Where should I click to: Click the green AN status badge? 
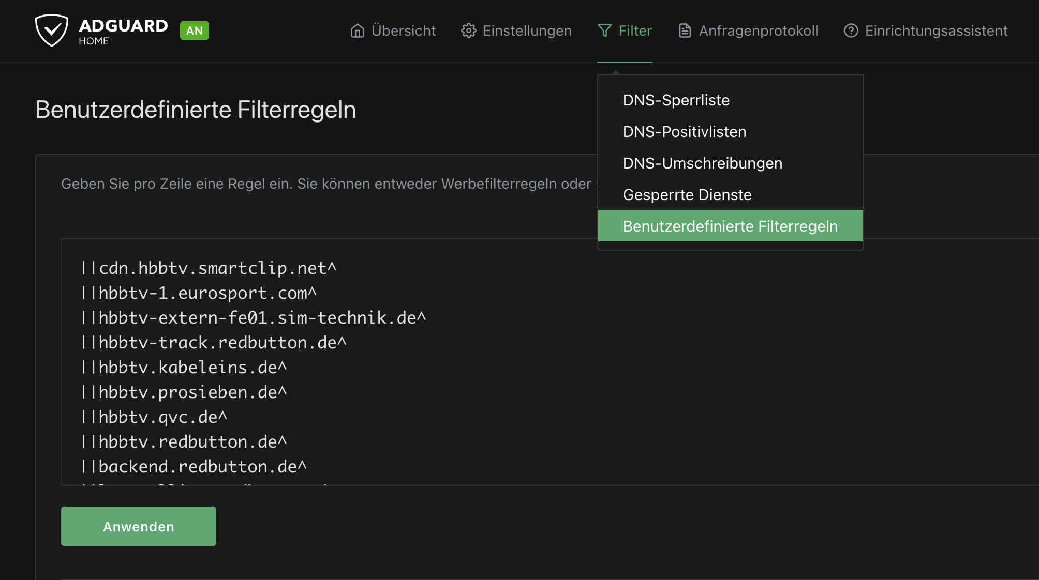coord(195,30)
